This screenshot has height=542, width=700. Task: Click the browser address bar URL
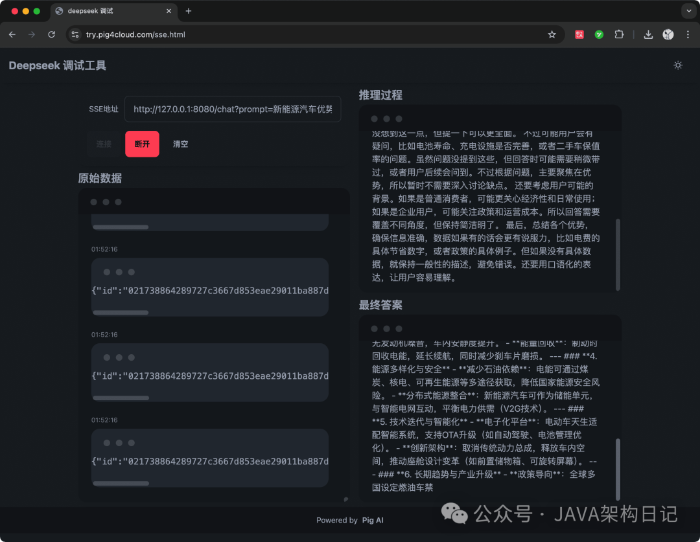(x=135, y=34)
